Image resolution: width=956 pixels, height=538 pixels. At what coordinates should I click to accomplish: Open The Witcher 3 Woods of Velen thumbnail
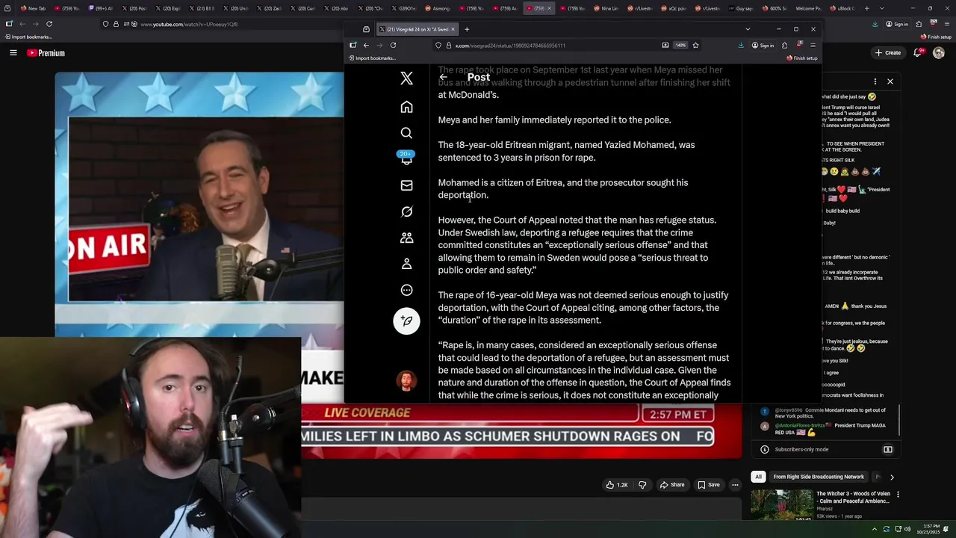pyautogui.click(x=782, y=504)
